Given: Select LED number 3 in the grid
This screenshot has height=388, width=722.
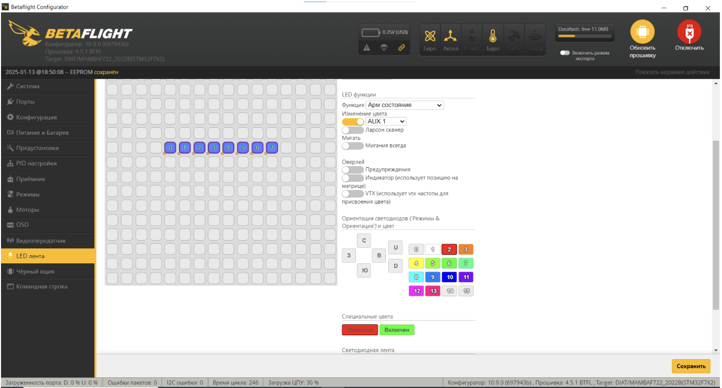Looking at the screenshot, I should (x=214, y=148).
